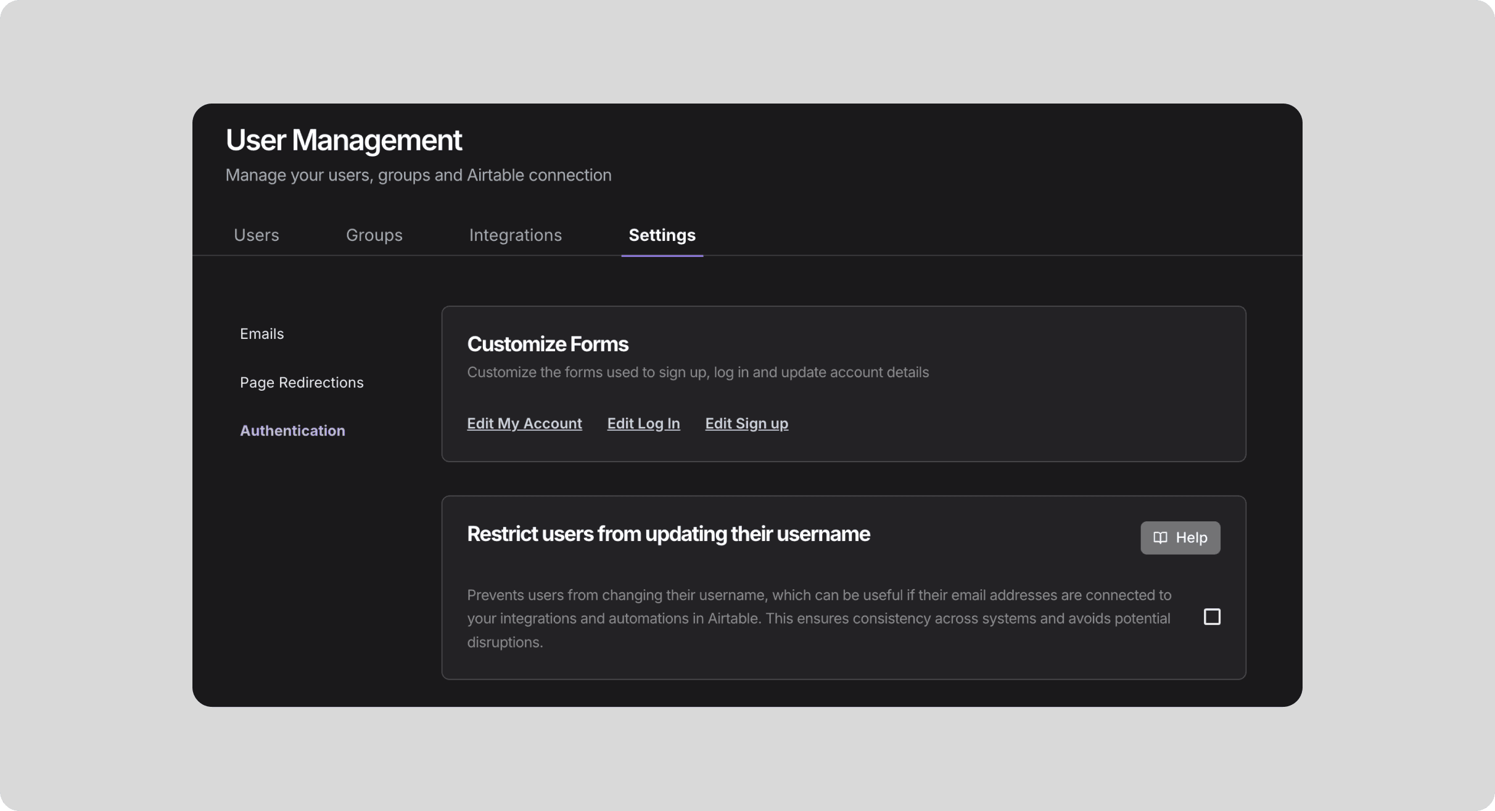
Task: Click the Edit My Account link
Action: coord(524,423)
